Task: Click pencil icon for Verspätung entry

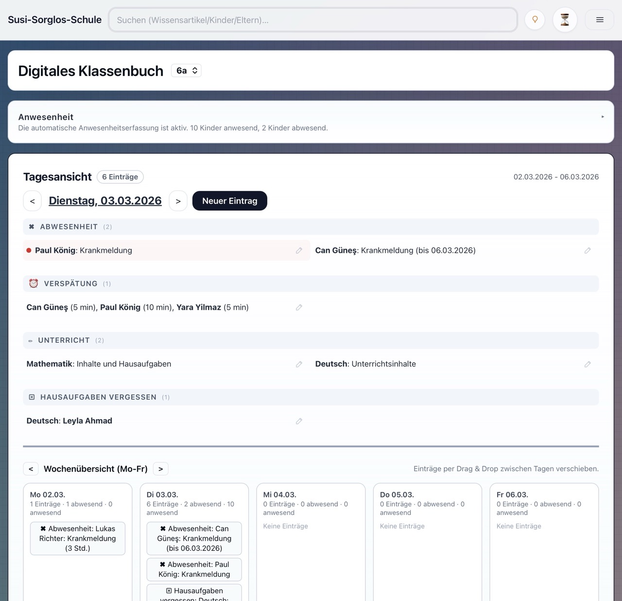Action: [299, 307]
